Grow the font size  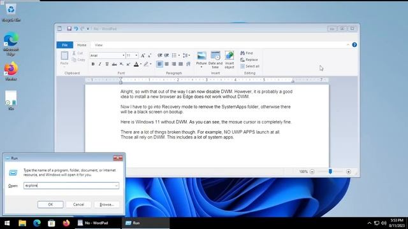pos(143,55)
